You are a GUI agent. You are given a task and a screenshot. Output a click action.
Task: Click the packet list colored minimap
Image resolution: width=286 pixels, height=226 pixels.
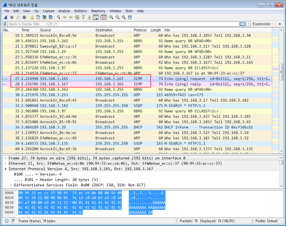276,91
